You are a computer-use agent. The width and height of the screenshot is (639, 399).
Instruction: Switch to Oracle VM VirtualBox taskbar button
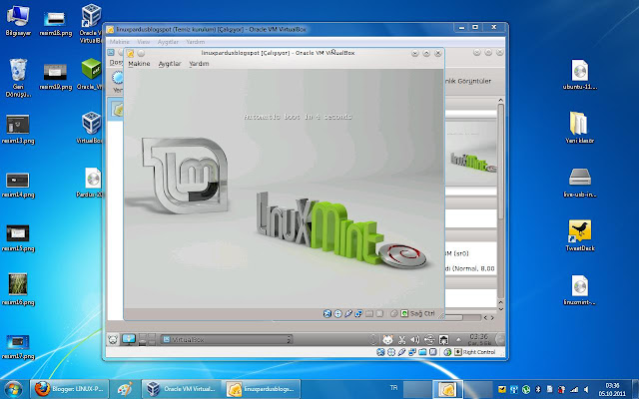tap(182, 389)
